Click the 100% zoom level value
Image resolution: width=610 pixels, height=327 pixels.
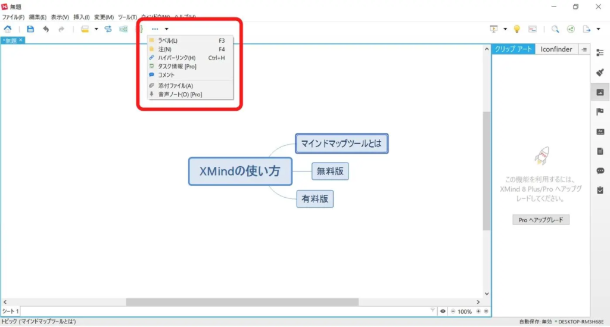[x=465, y=312]
